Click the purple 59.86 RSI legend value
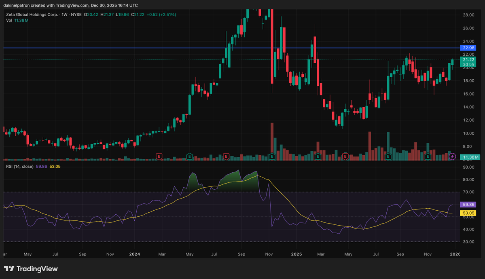Screen dimensions: 485x279 (41, 167)
